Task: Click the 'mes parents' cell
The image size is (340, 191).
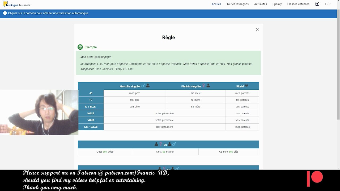Action: pyautogui.click(x=242, y=93)
